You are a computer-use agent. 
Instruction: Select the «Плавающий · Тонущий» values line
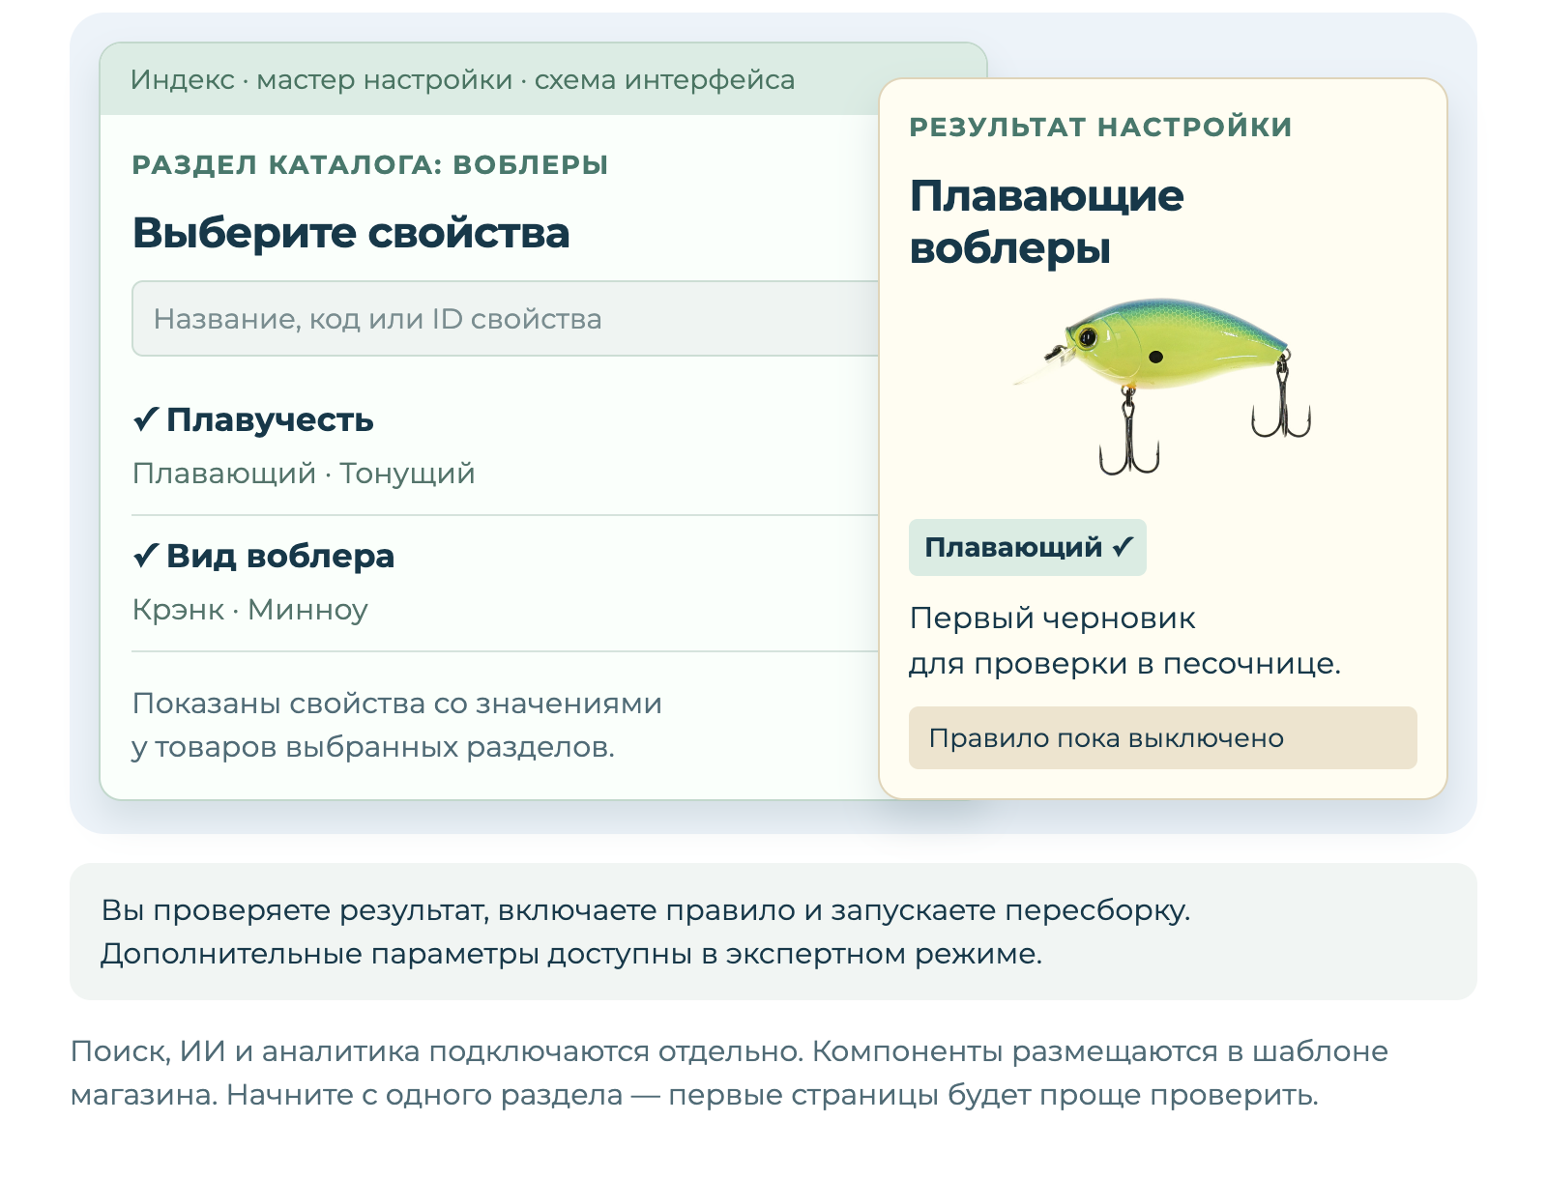click(304, 474)
